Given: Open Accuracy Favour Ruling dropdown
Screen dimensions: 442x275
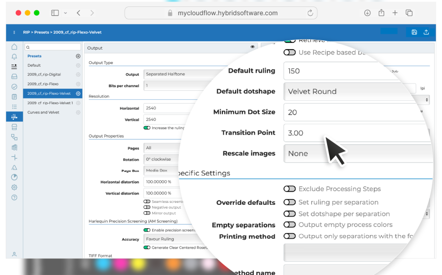Looking at the screenshot, I should tap(174, 239).
